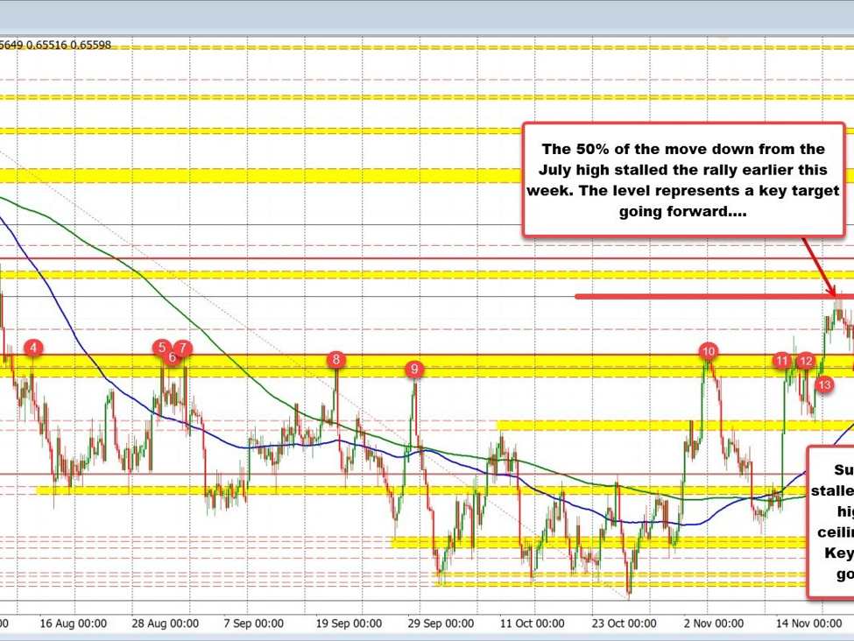This screenshot has width=854, height=641.
Task: Select marker 6 below marker 5
Action: coord(171,357)
